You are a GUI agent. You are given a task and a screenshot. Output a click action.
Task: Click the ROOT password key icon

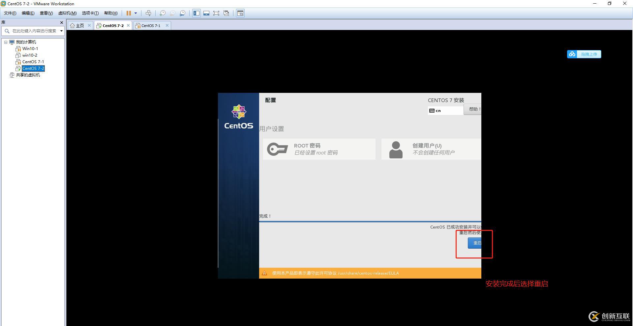[x=277, y=149]
